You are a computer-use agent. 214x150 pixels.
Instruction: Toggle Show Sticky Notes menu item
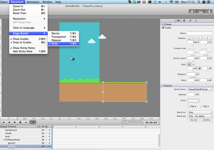pyautogui.click(x=28, y=48)
